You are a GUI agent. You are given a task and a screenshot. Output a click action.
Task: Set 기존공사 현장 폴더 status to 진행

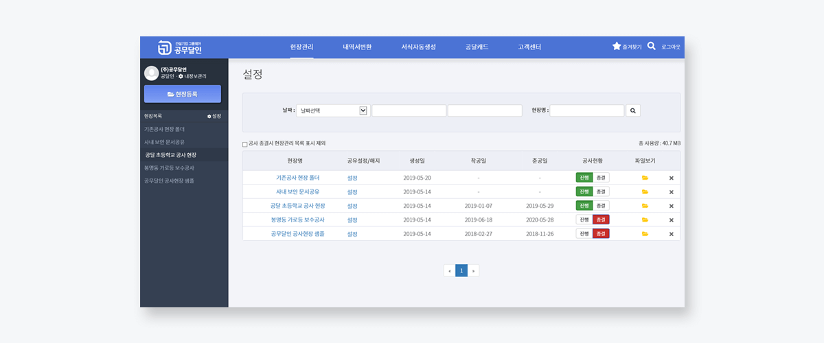(584, 178)
